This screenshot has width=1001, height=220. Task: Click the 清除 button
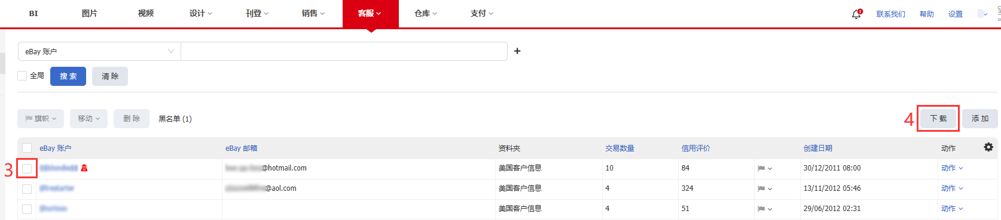(x=110, y=76)
